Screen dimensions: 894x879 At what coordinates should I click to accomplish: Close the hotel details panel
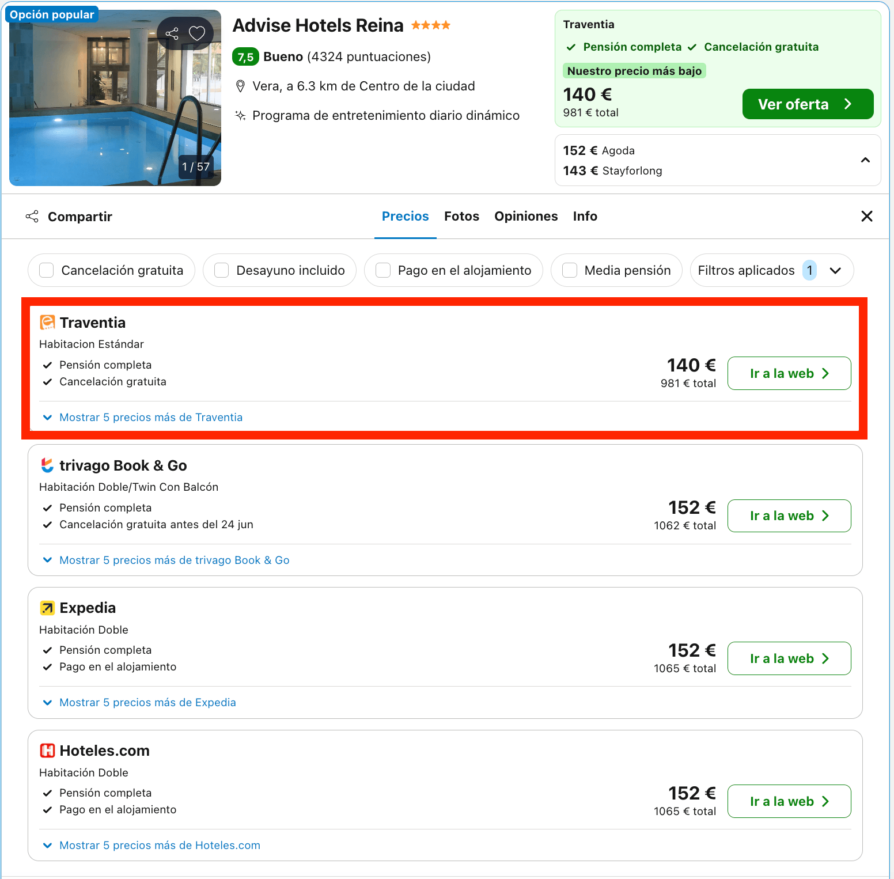(x=866, y=216)
